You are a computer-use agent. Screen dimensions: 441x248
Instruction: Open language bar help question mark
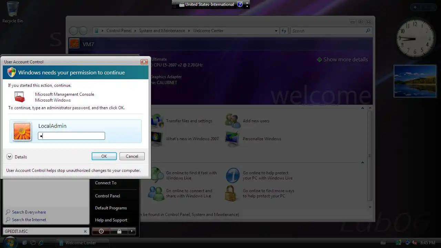pos(240,4)
